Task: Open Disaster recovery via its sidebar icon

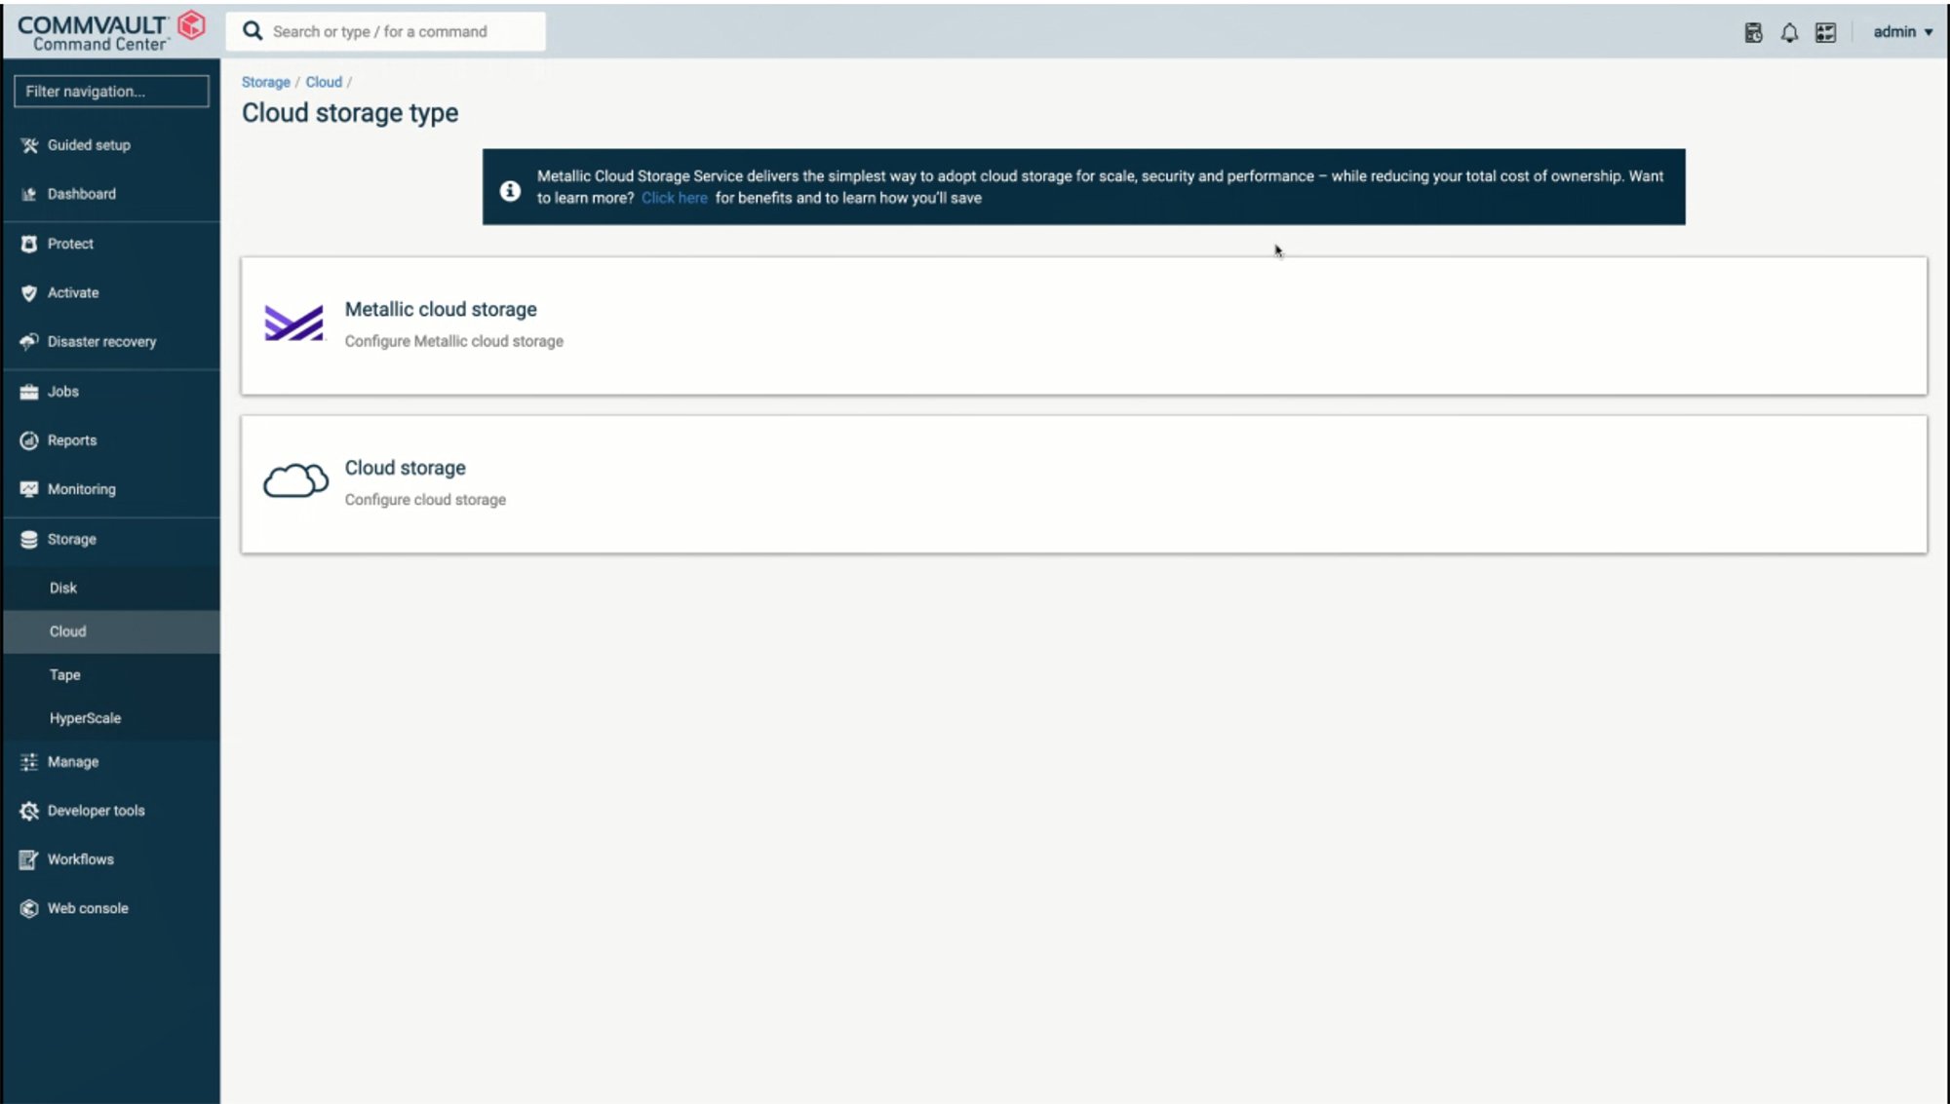Action: pos(28,341)
